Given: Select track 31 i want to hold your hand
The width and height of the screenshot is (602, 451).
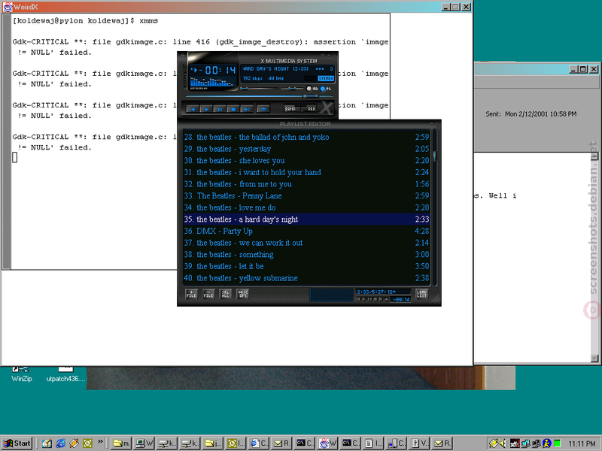Looking at the screenshot, I should (x=306, y=172).
